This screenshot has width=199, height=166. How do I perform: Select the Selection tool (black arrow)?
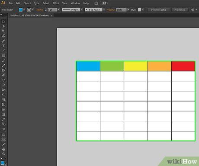point(3,22)
